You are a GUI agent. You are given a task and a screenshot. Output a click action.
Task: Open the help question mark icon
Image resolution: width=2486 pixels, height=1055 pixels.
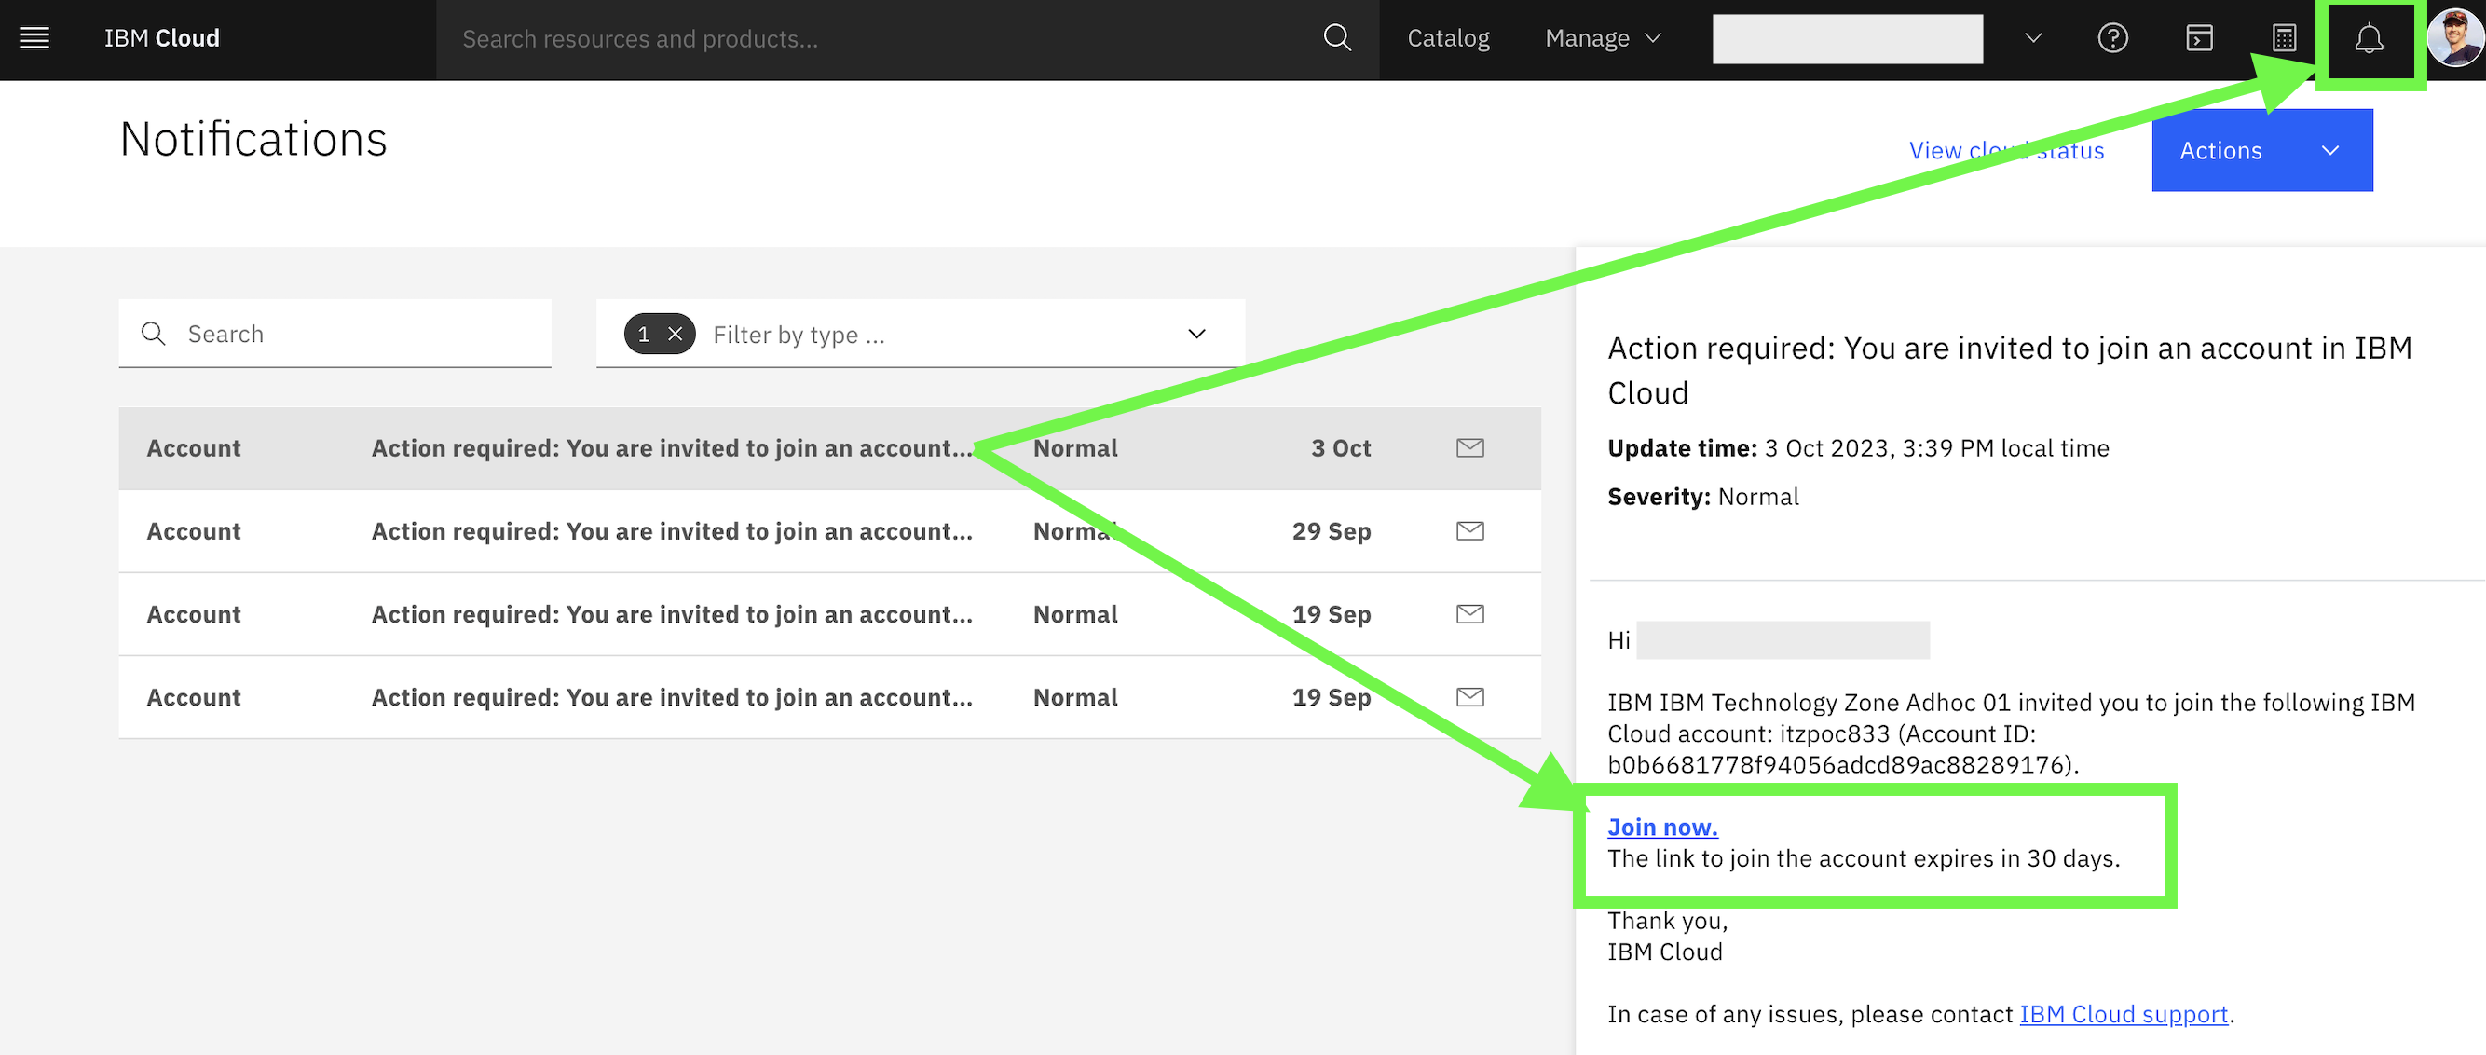pos(2111,38)
